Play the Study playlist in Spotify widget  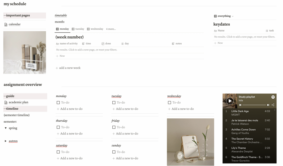230,101
